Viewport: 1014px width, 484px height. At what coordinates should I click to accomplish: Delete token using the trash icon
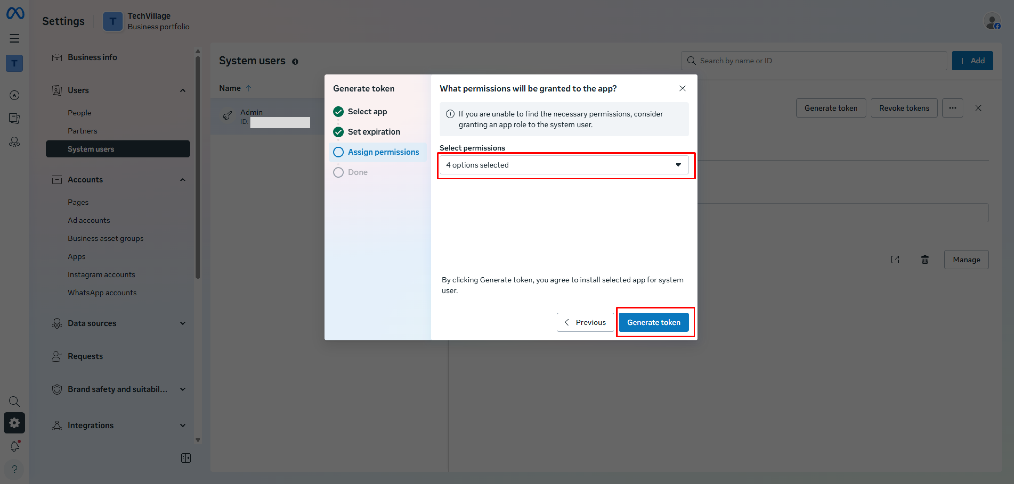point(925,259)
